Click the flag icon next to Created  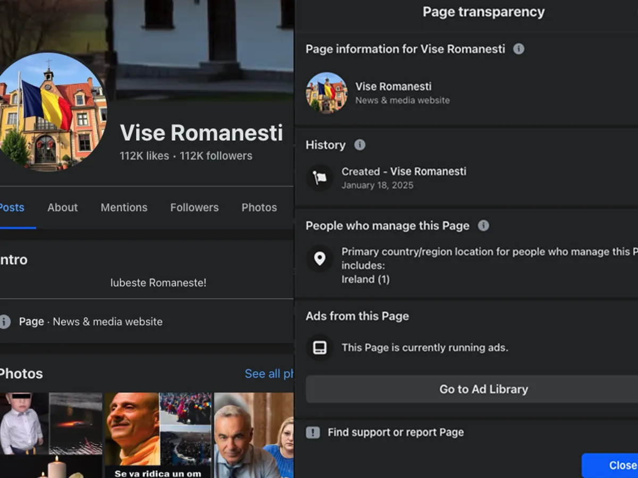click(320, 178)
